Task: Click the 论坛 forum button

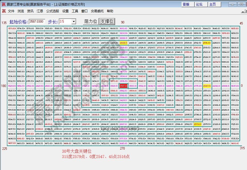Action: point(201,4)
